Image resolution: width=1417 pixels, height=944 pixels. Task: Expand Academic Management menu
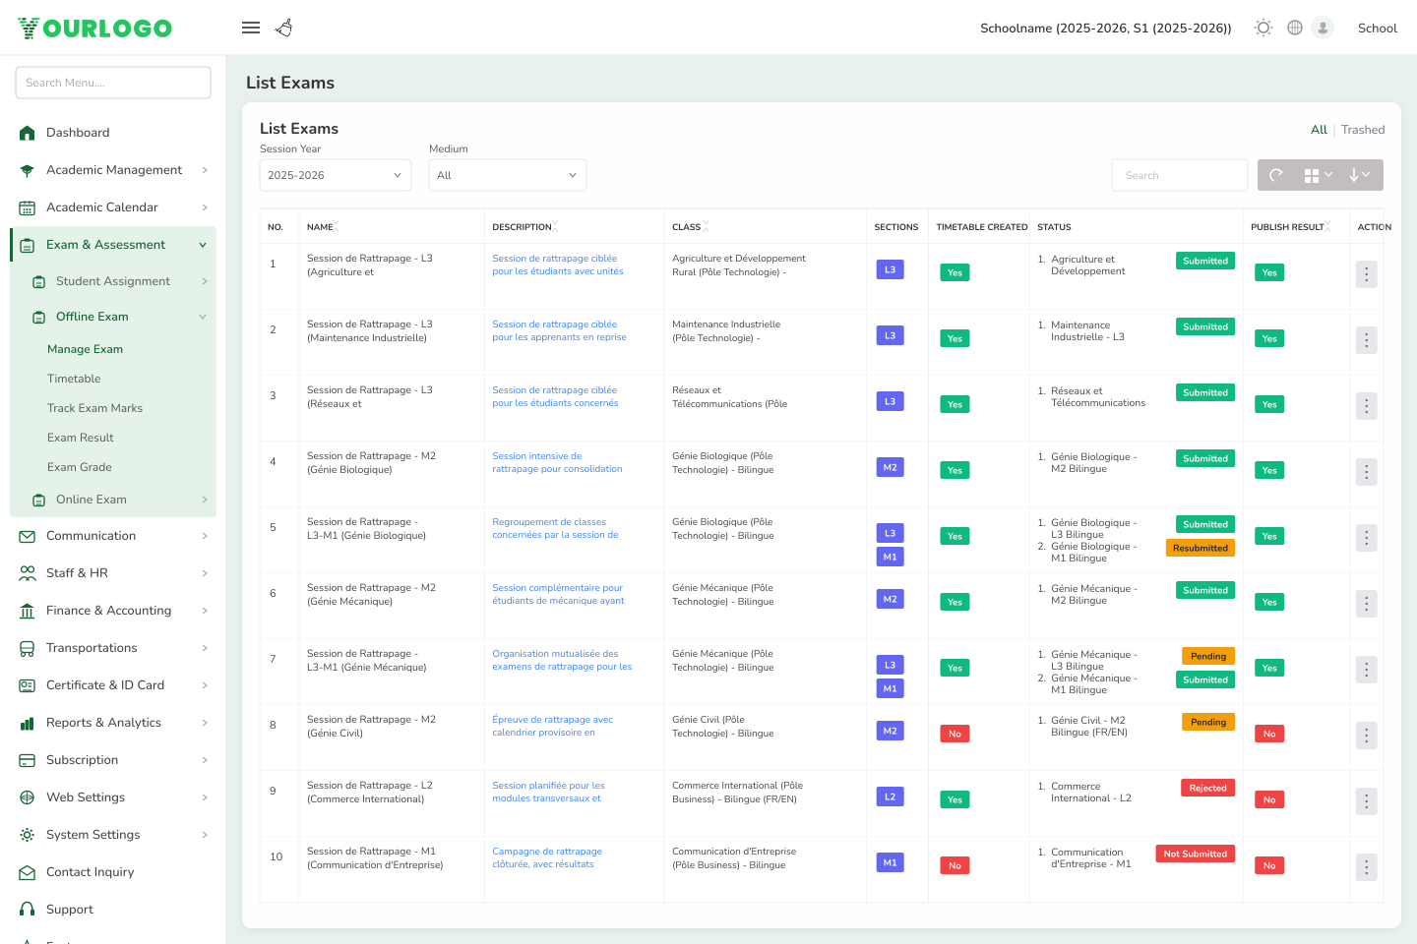113,170
